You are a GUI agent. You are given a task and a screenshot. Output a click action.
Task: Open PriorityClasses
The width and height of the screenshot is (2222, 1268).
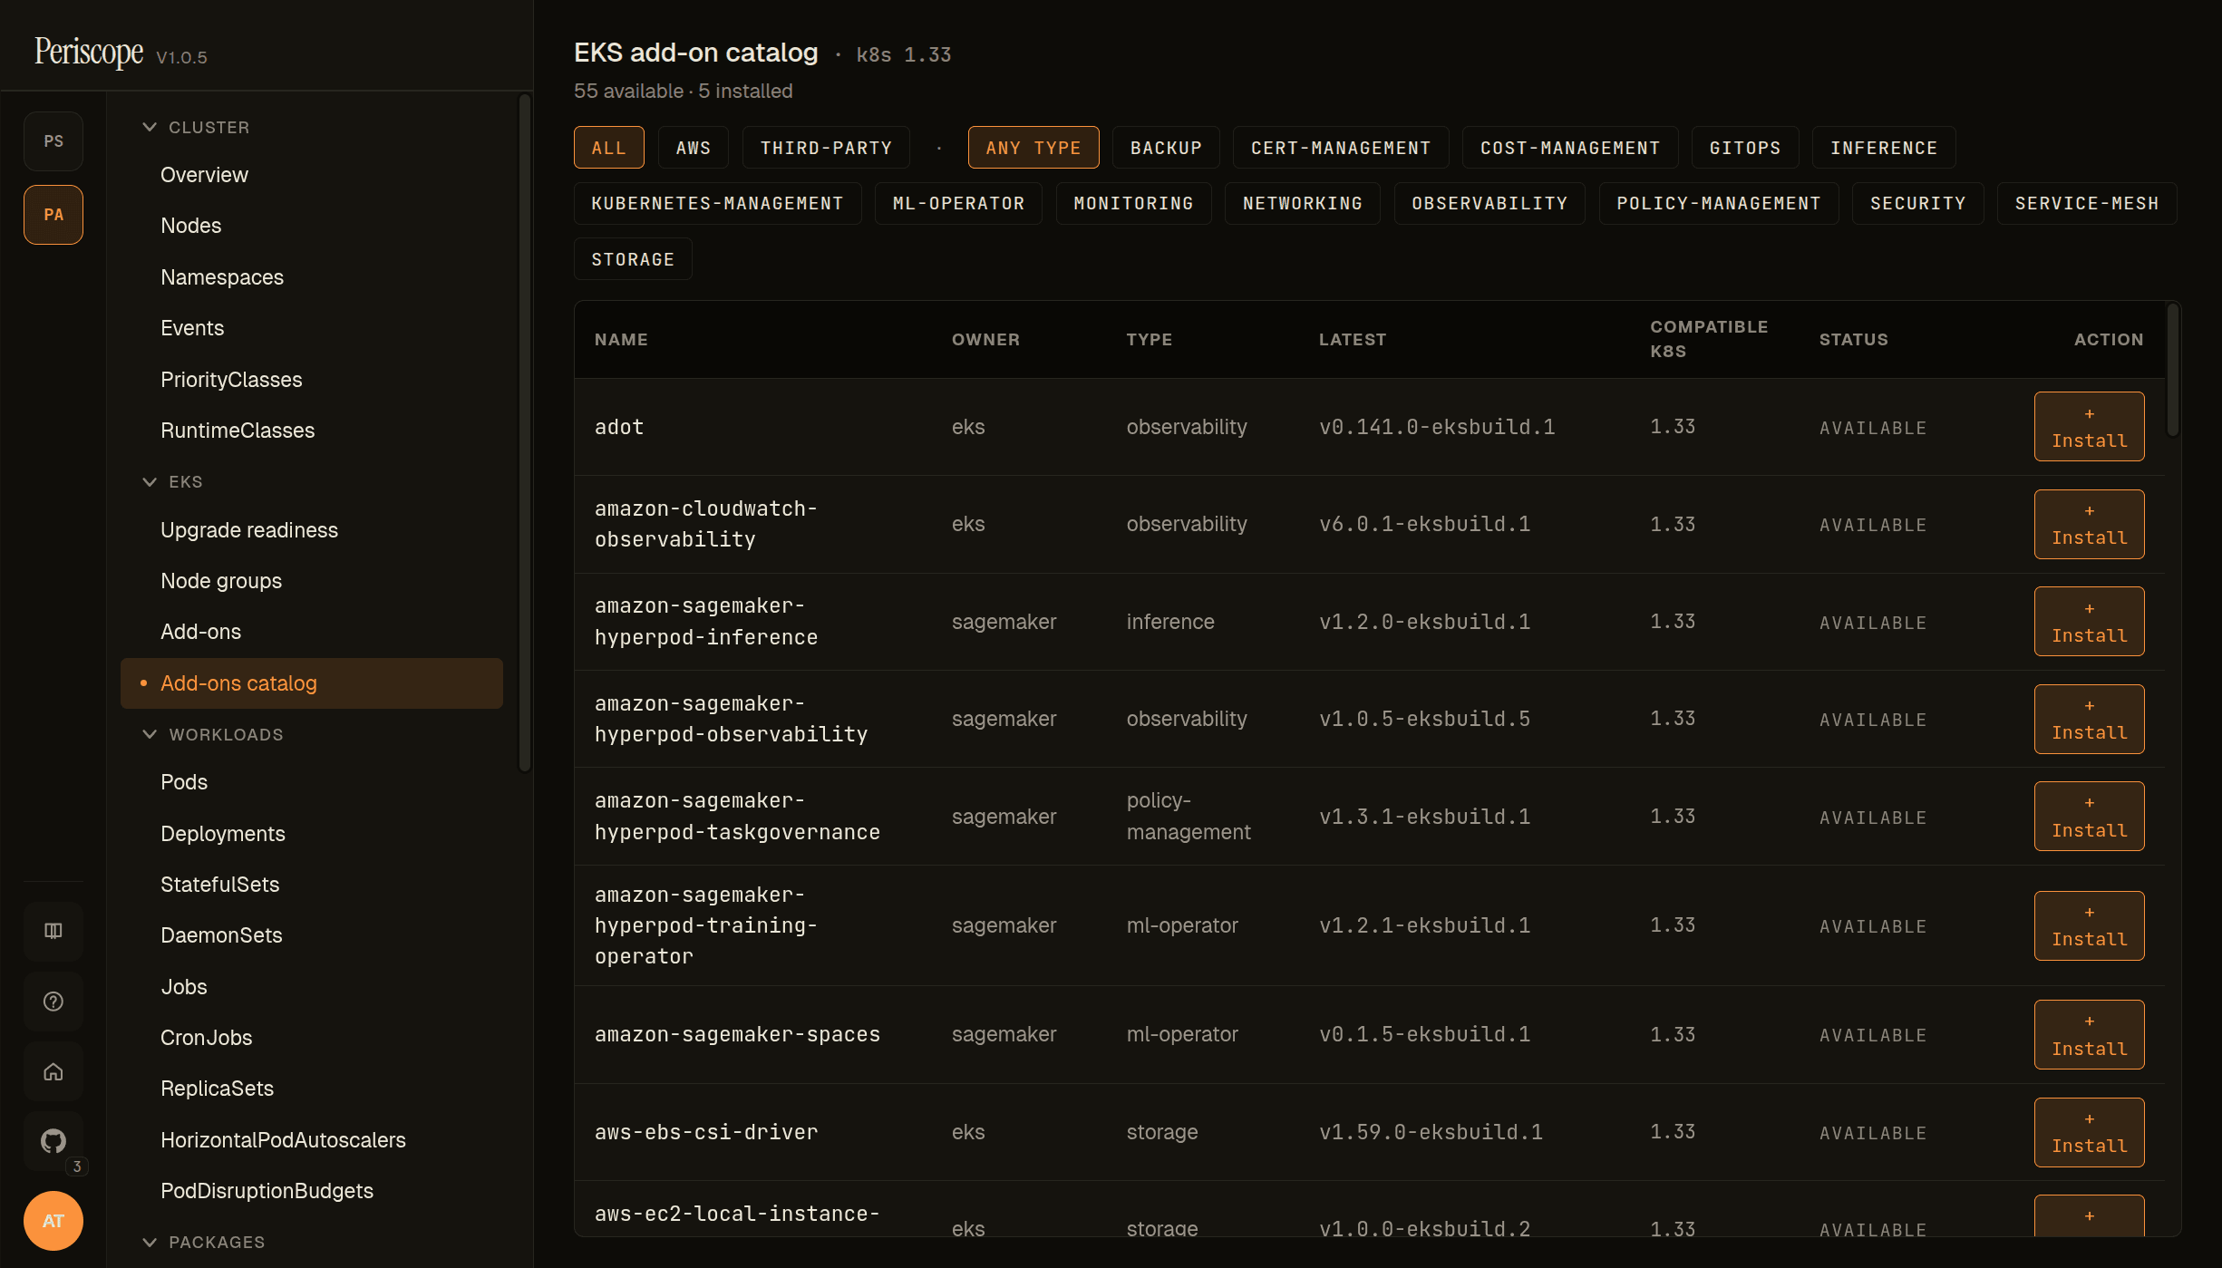312,380
